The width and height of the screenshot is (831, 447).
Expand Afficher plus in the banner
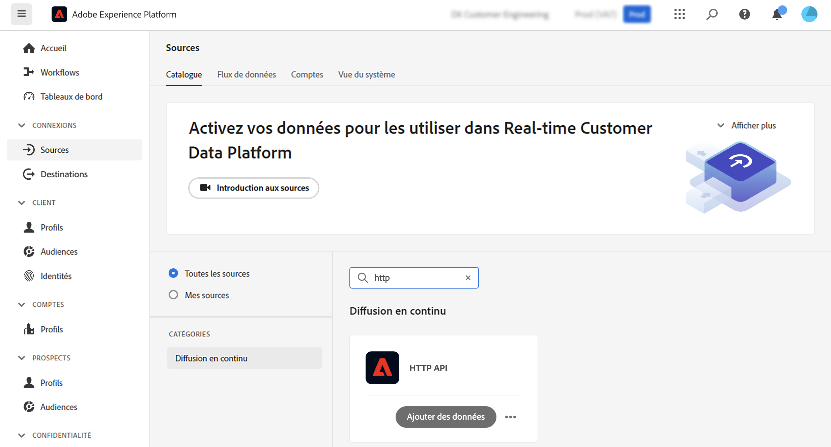tap(746, 125)
